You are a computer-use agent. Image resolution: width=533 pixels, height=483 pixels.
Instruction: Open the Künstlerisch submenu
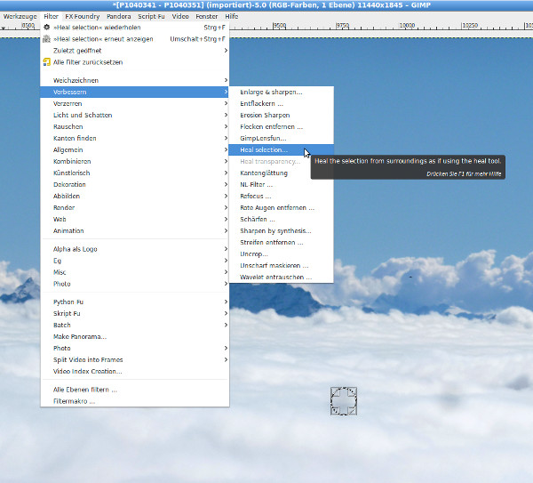[135, 173]
